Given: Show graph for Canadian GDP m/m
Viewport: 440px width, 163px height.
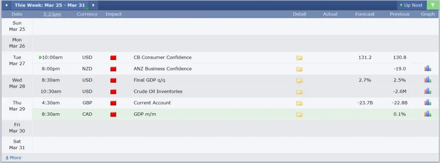Looking at the screenshot, I should pyautogui.click(x=428, y=114).
